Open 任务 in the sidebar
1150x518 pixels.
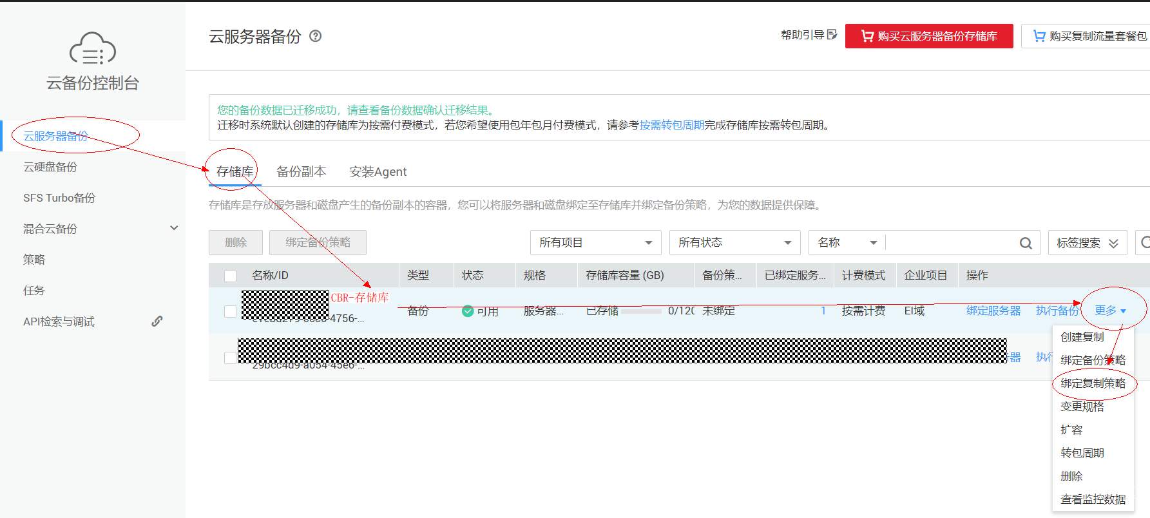coord(34,291)
